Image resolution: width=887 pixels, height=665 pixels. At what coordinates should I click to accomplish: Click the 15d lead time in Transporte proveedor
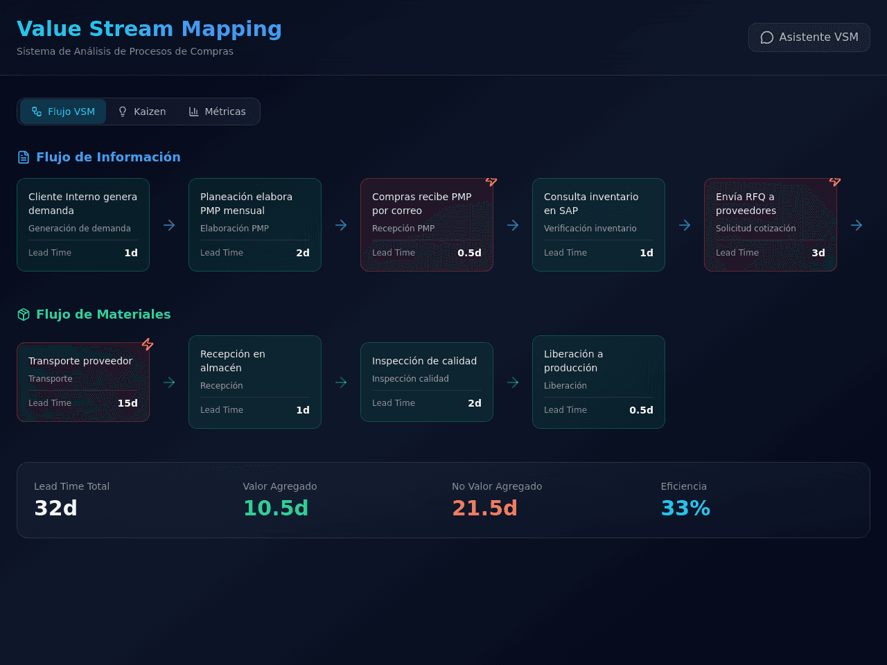[x=128, y=403]
